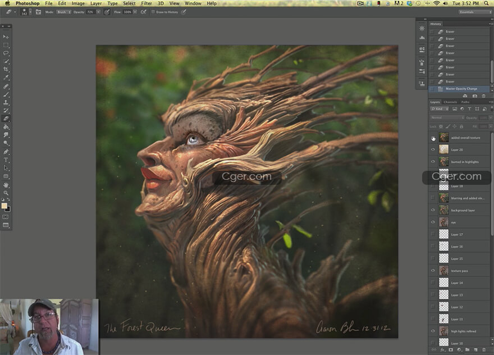
Task: Filter layers by pixel layers icon
Action: 455,109
